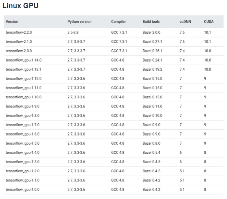Click CUDA 9 in tensorflow_gpu-1.5.0 row
227x199 pixels.
click(205, 144)
